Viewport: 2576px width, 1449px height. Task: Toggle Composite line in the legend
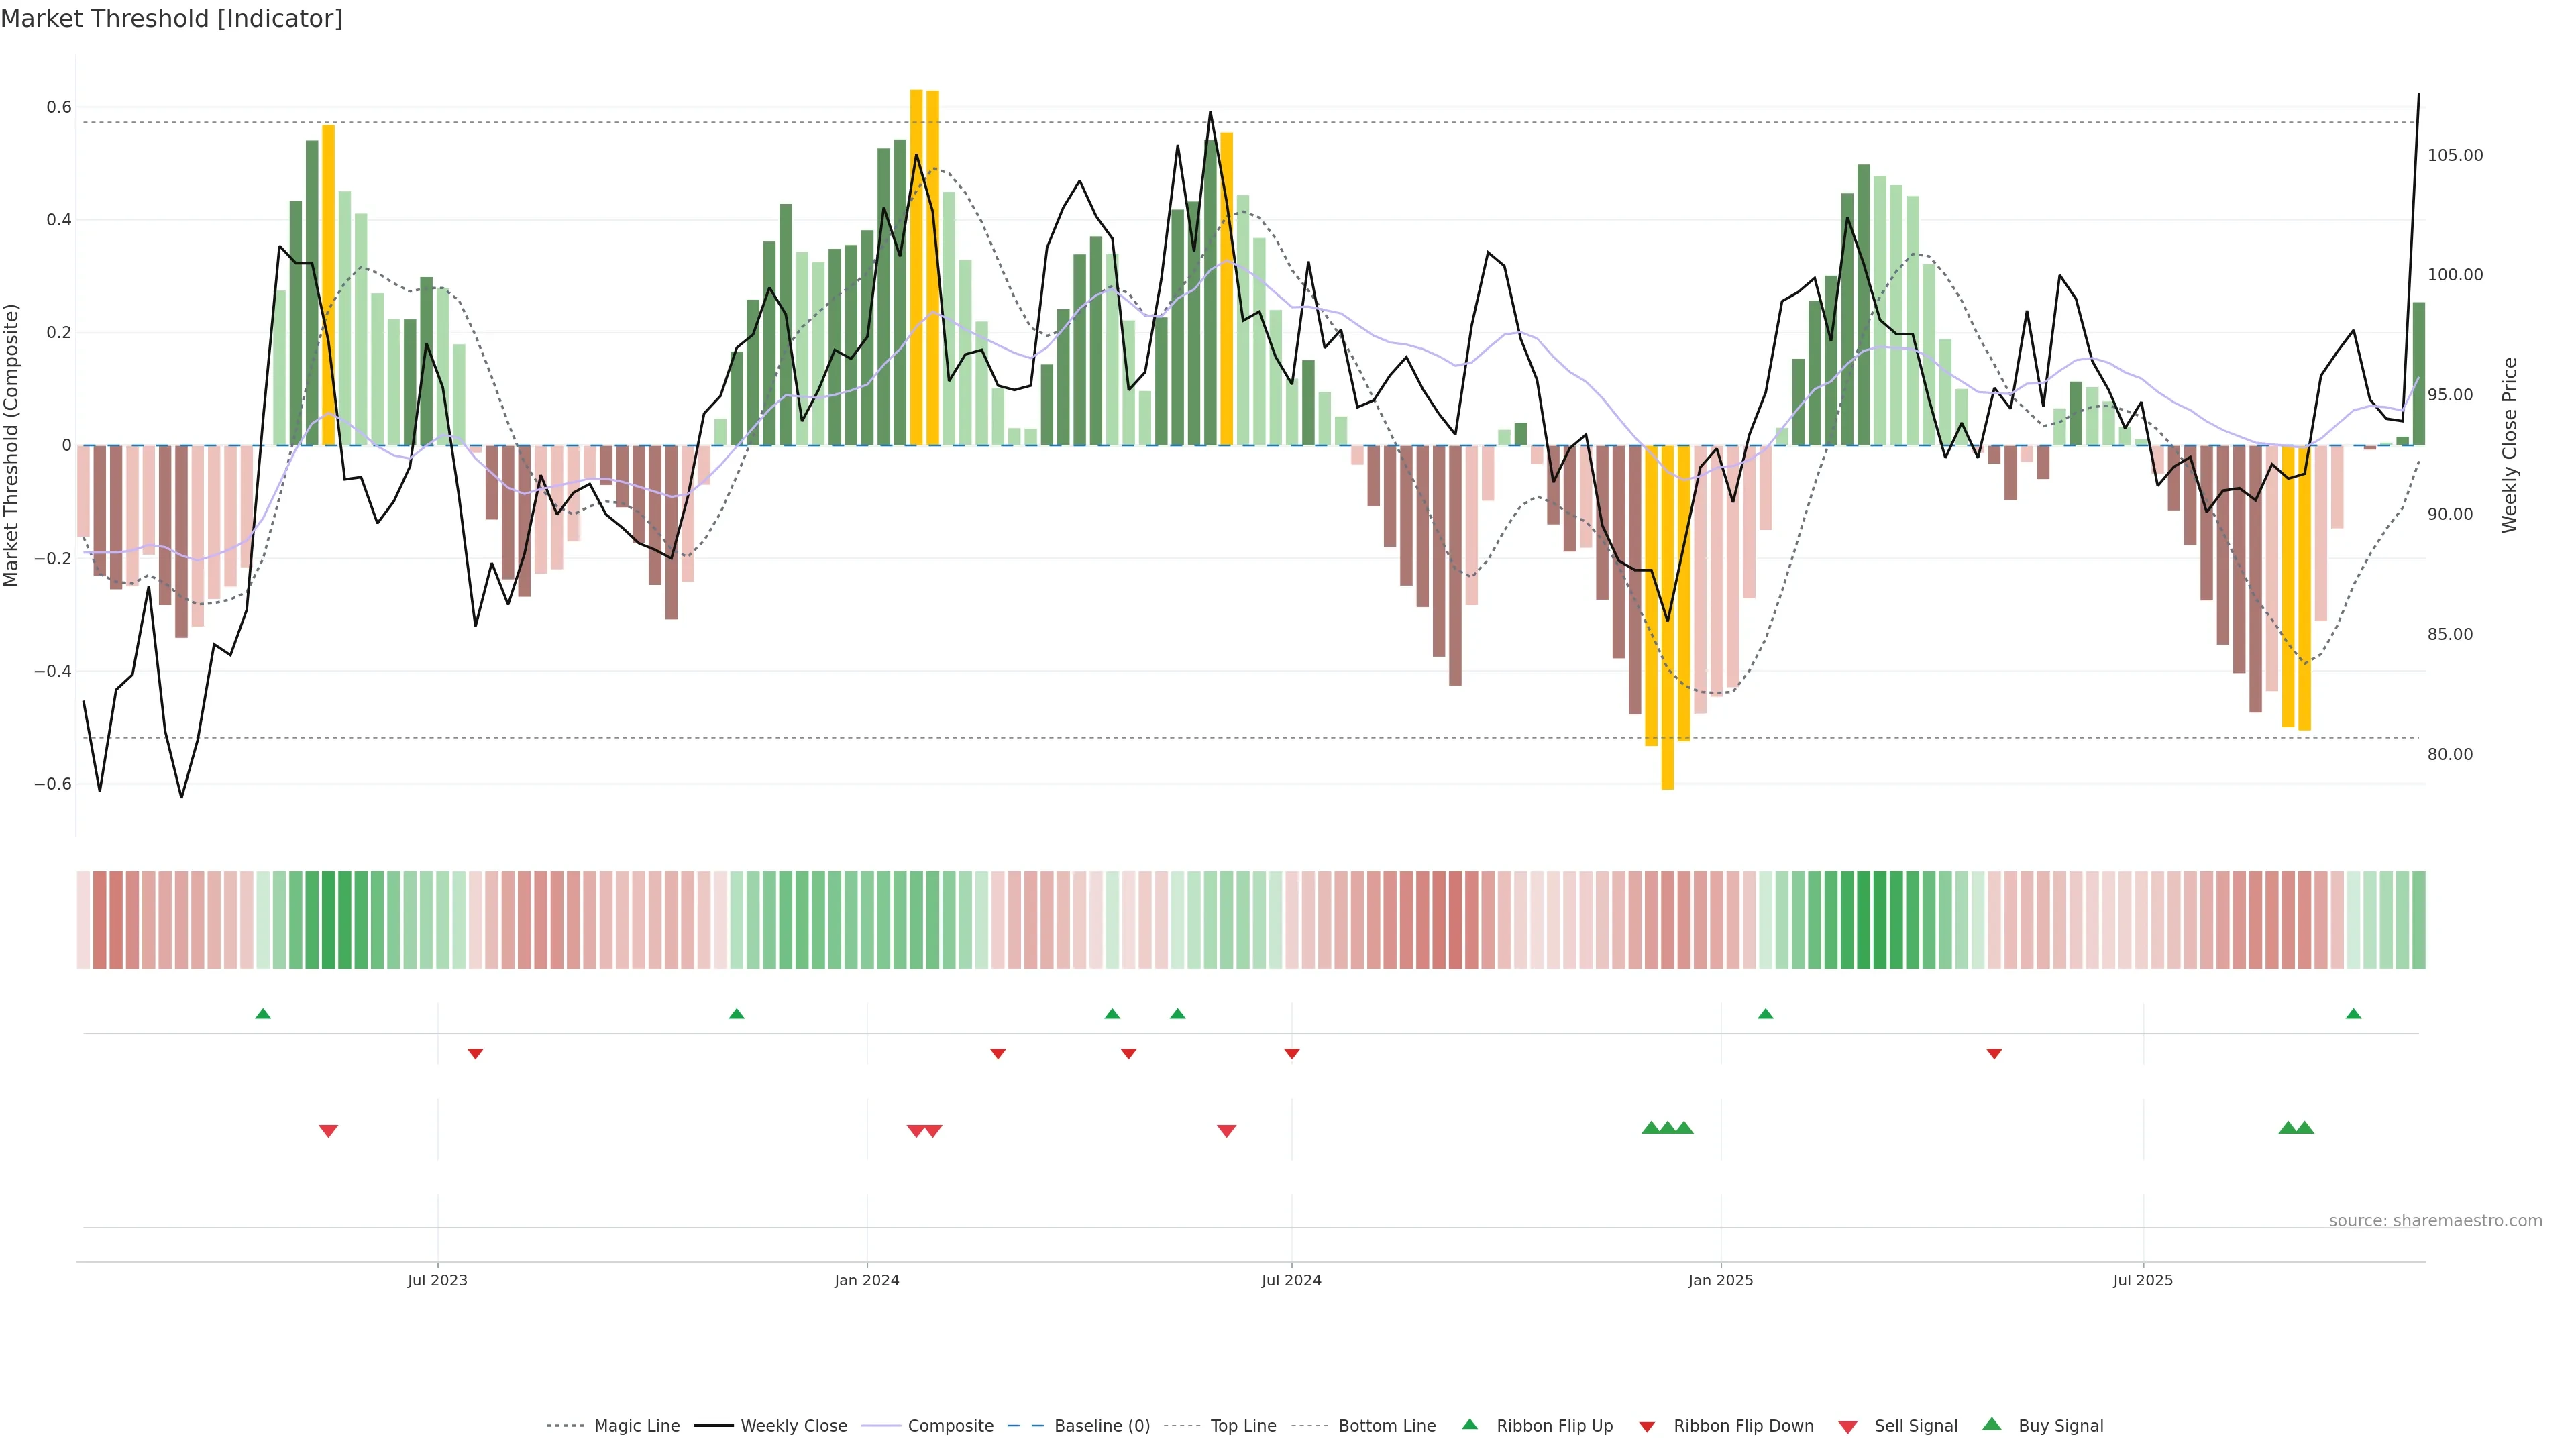click(x=950, y=1426)
